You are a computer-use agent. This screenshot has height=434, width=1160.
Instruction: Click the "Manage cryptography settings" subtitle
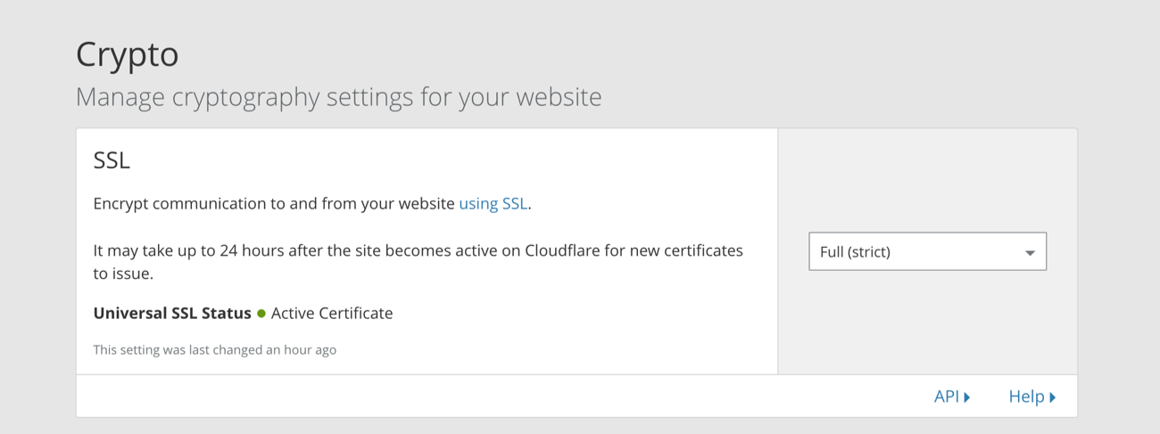click(x=338, y=96)
